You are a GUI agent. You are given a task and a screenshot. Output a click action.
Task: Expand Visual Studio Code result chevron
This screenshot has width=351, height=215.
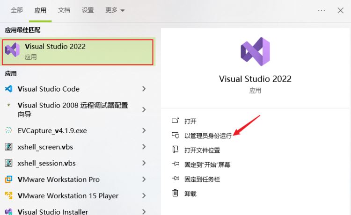pos(144,89)
